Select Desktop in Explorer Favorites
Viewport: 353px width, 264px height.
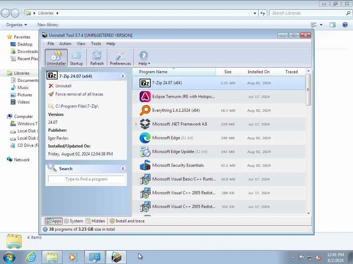tap(22, 44)
